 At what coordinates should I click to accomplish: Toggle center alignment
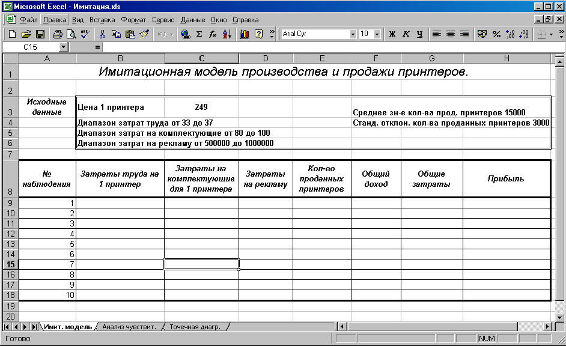click(x=451, y=34)
